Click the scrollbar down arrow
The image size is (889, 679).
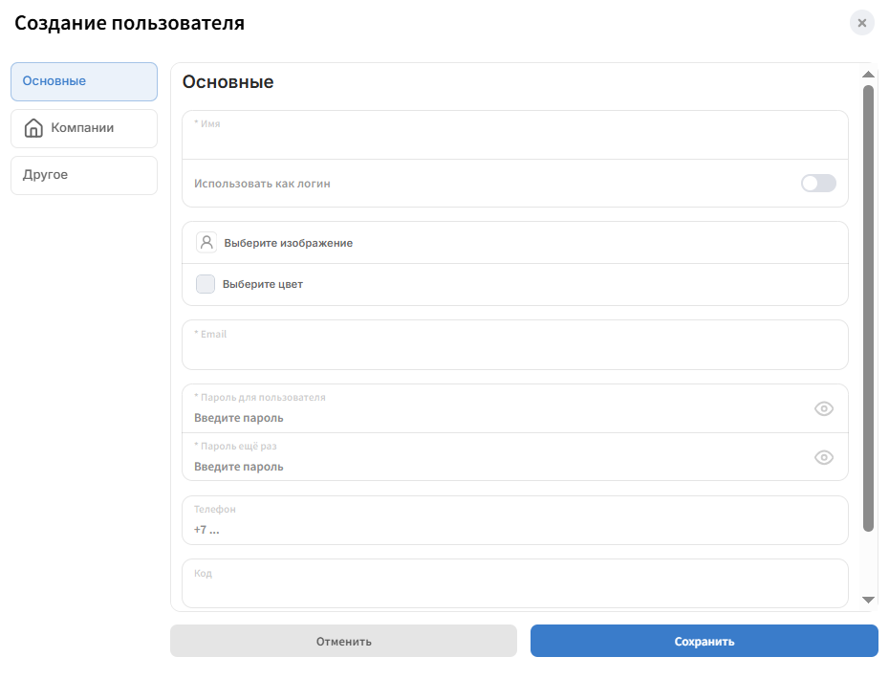(x=868, y=600)
